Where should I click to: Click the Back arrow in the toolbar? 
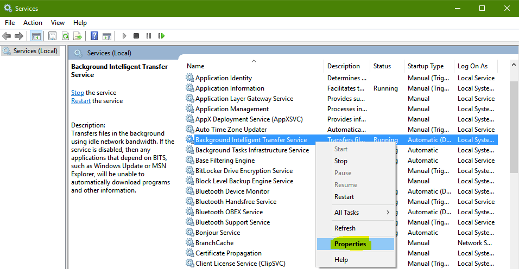[7, 36]
